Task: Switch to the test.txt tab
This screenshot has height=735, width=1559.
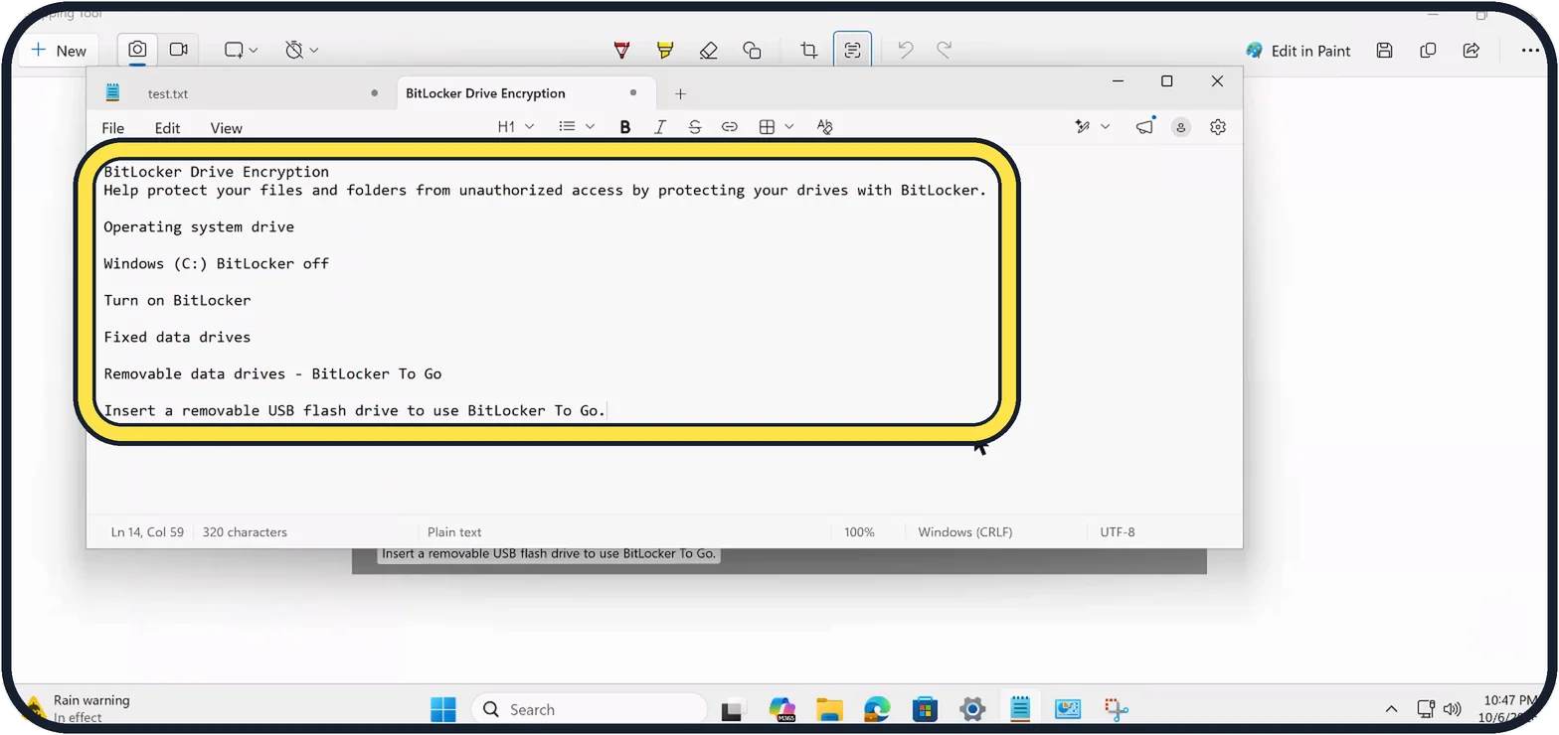Action: pyautogui.click(x=244, y=93)
